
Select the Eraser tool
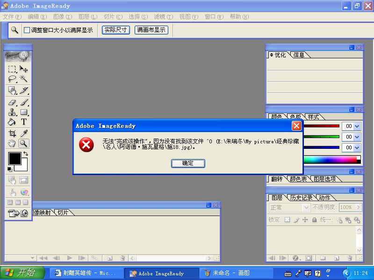(12, 102)
